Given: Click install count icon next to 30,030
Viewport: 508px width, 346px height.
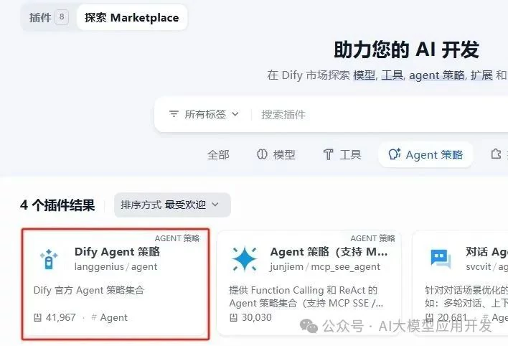Looking at the screenshot, I should click(233, 317).
